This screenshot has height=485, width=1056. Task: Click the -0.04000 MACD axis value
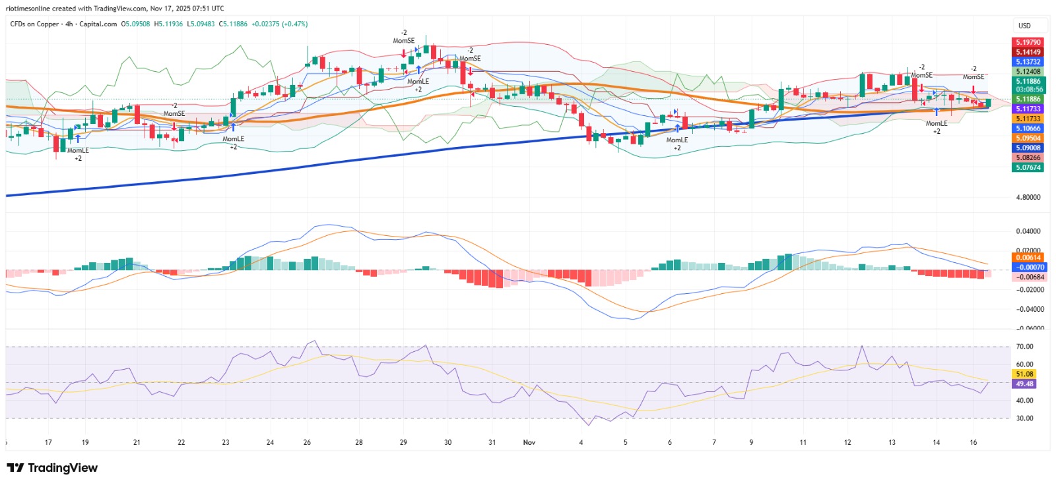point(1029,309)
